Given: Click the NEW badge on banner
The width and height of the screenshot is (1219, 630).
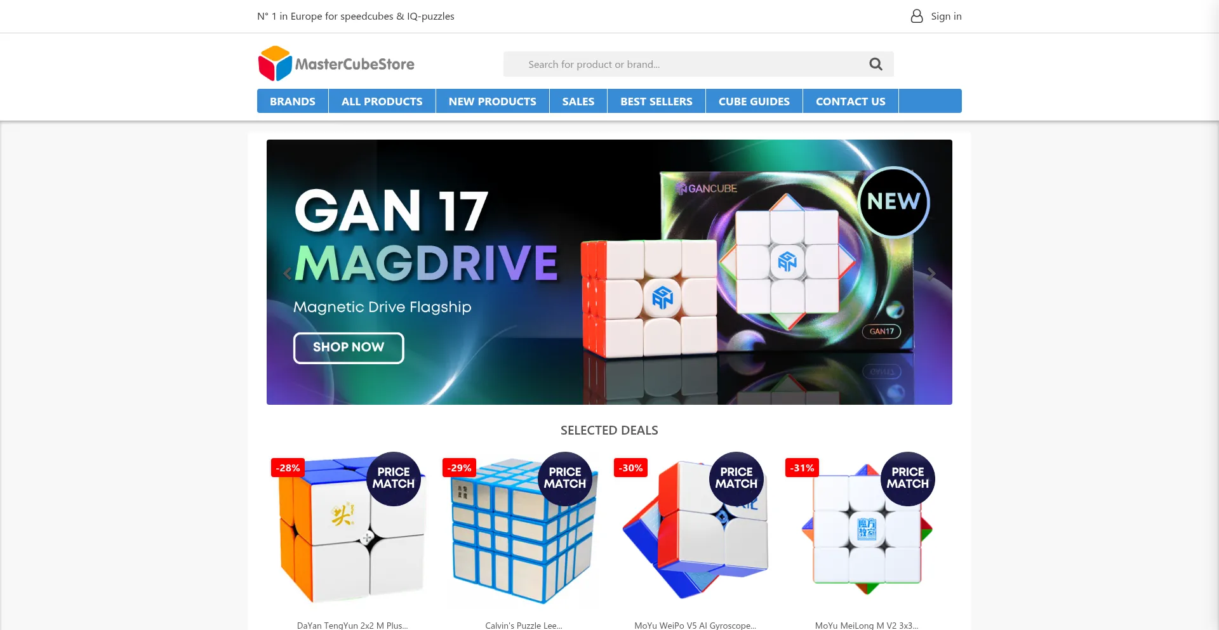Looking at the screenshot, I should 894,202.
